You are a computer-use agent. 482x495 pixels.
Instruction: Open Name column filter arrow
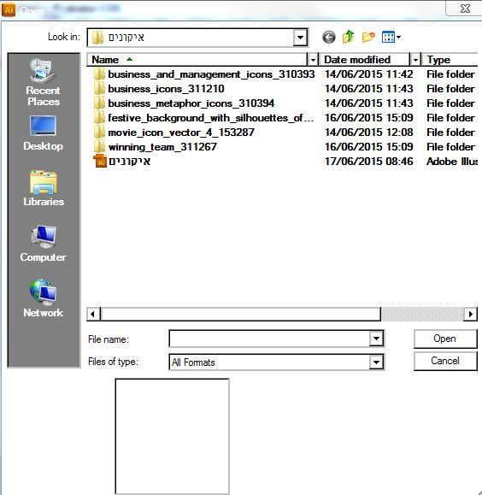[x=313, y=59]
